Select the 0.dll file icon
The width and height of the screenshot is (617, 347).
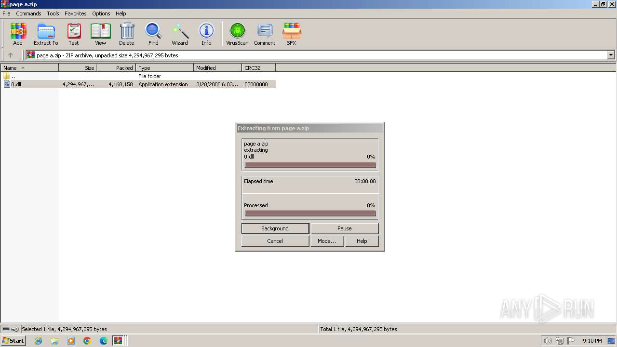click(7, 84)
